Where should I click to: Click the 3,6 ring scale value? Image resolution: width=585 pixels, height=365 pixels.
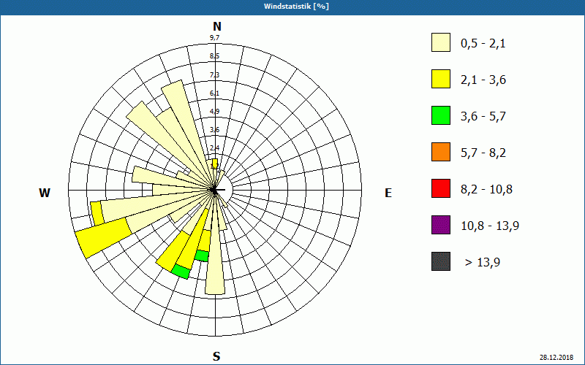(214, 130)
